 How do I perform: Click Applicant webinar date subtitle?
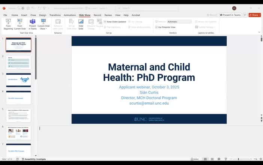[x=149, y=87]
